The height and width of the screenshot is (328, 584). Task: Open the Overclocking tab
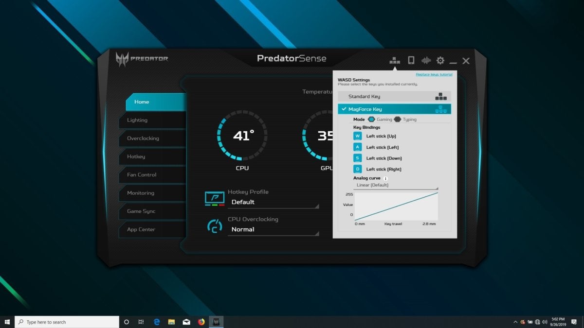point(152,138)
